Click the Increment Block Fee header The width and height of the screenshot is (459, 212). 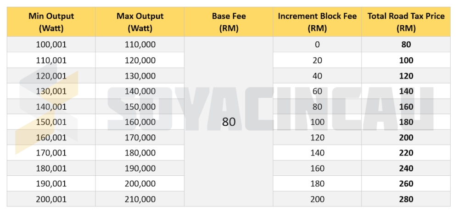(x=317, y=22)
